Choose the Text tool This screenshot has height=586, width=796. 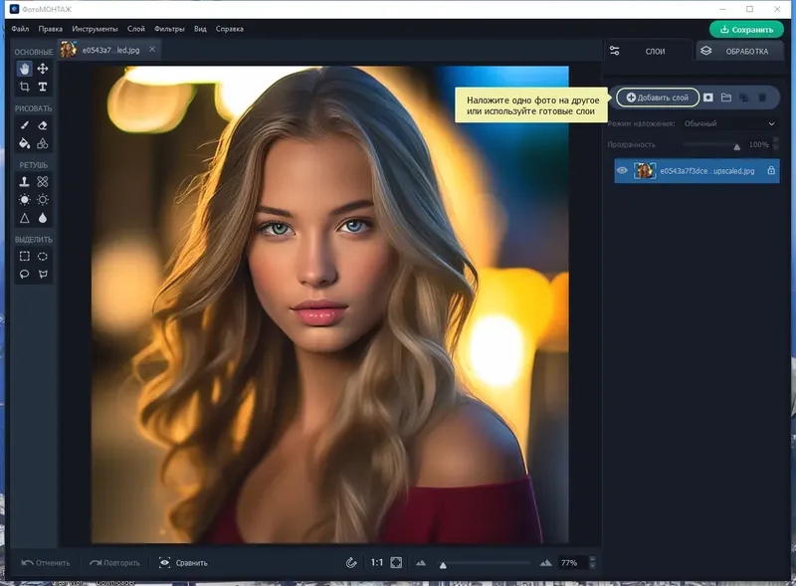[x=43, y=88]
